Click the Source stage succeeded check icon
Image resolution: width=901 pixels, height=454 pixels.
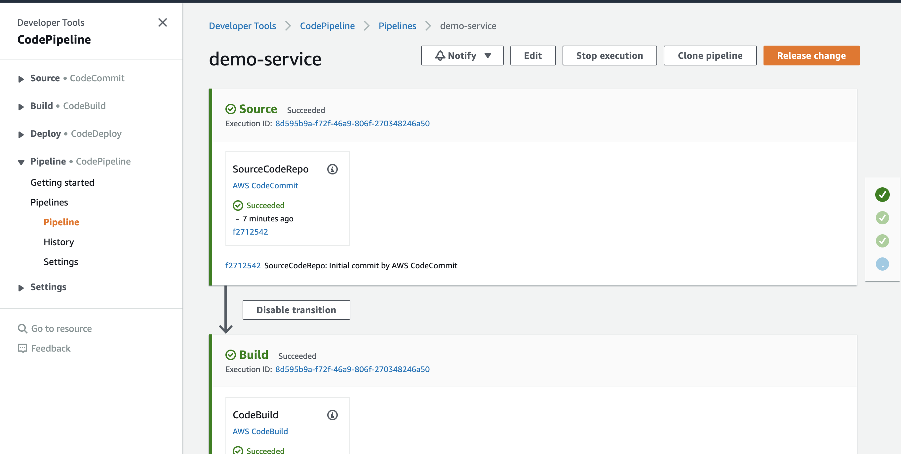230,109
